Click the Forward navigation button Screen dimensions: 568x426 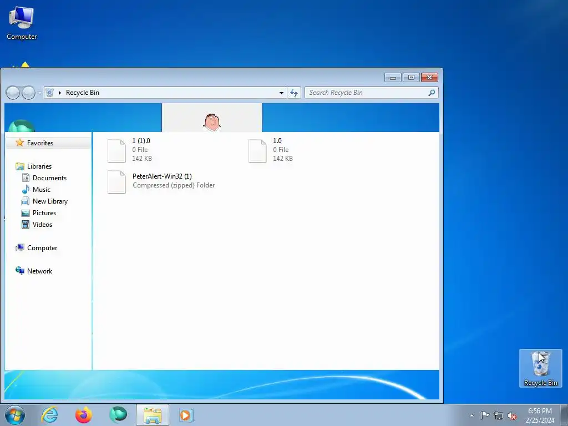pyautogui.click(x=28, y=93)
